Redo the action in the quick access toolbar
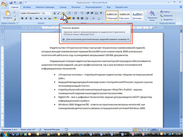The image size is (183, 137). [x=21, y=2]
